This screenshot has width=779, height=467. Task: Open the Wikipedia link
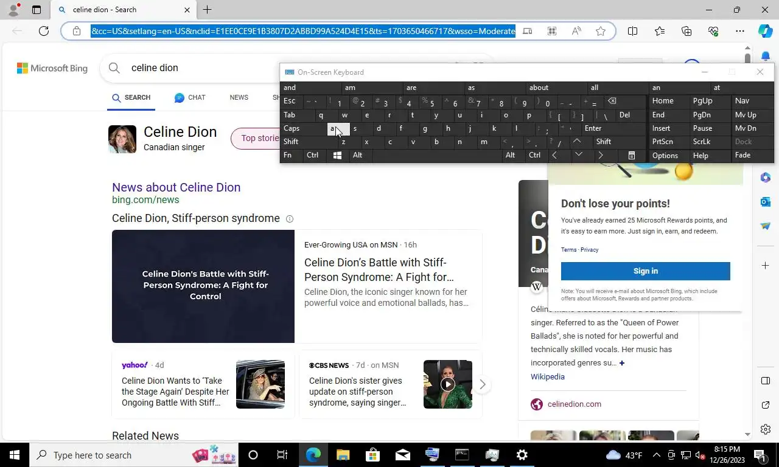(548, 377)
